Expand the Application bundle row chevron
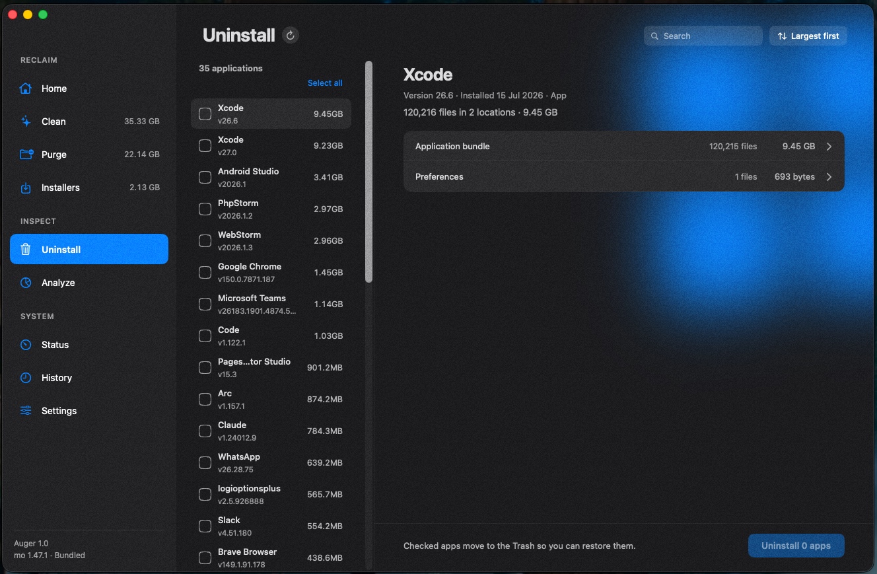877x574 pixels. pyautogui.click(x=829, y=147)
